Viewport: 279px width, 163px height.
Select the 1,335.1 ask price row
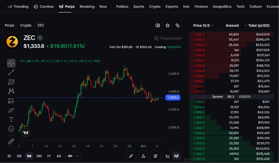pyautogui.click(x=231, y=34)
